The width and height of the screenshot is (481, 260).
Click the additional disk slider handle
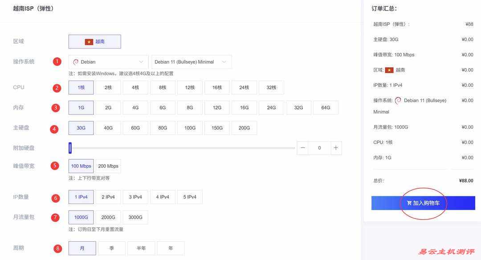(70, 148)
